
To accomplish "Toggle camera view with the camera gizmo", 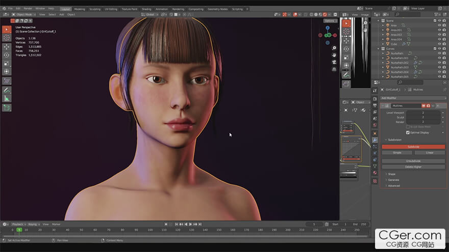I will coord(334,62).
